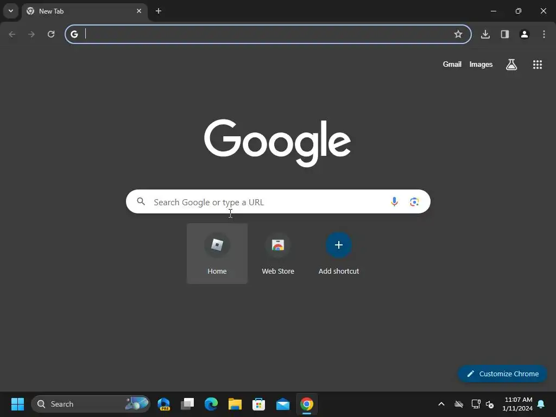The height and width of the screenshot is (417, 556).
Task: Open Microsoft Store from taskbar
Action: [x=258, y=404]
